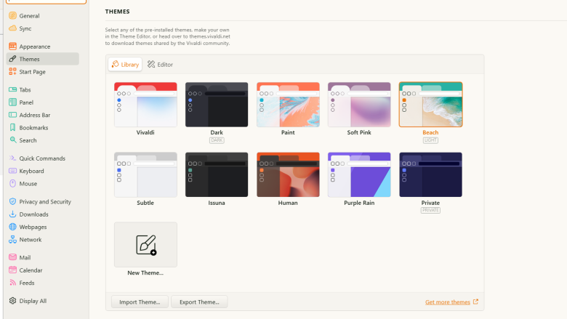Open the Tabs settings icon
Screen dimensions: 567x319
click(x=12, y=90)
